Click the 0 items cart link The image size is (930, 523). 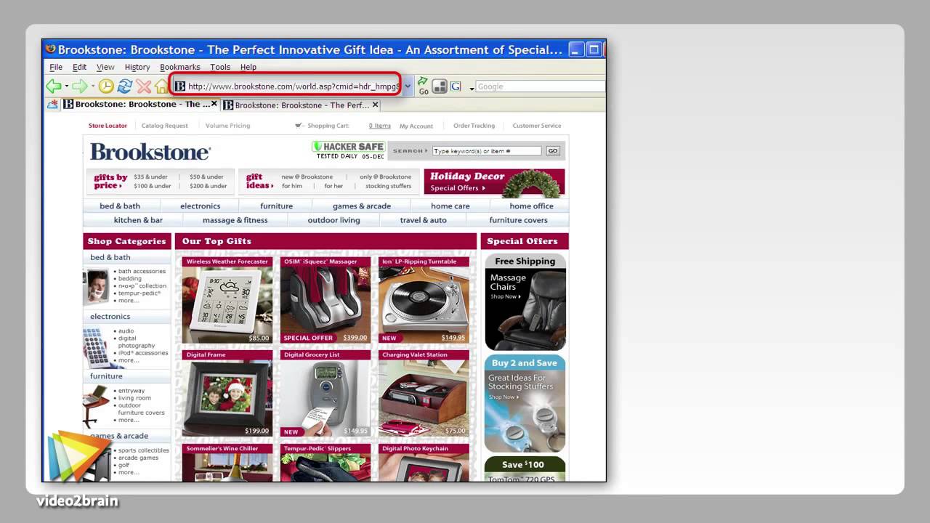tap(379, 126)
